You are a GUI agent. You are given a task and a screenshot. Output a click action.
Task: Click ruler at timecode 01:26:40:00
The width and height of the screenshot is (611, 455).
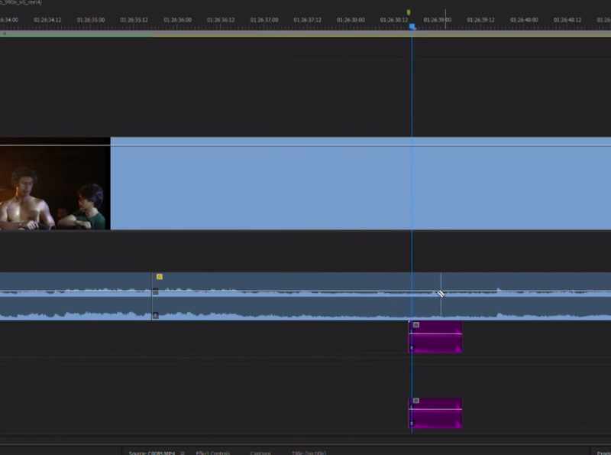point(524,20)
